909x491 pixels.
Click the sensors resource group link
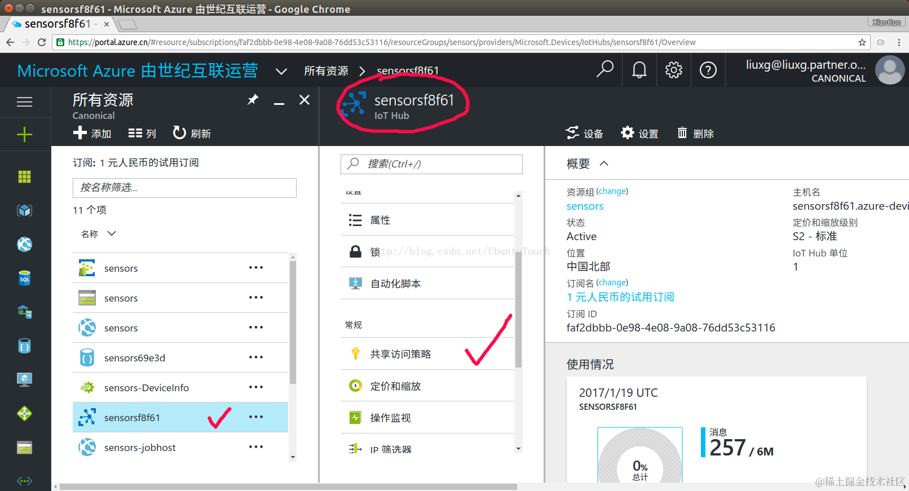585,206
